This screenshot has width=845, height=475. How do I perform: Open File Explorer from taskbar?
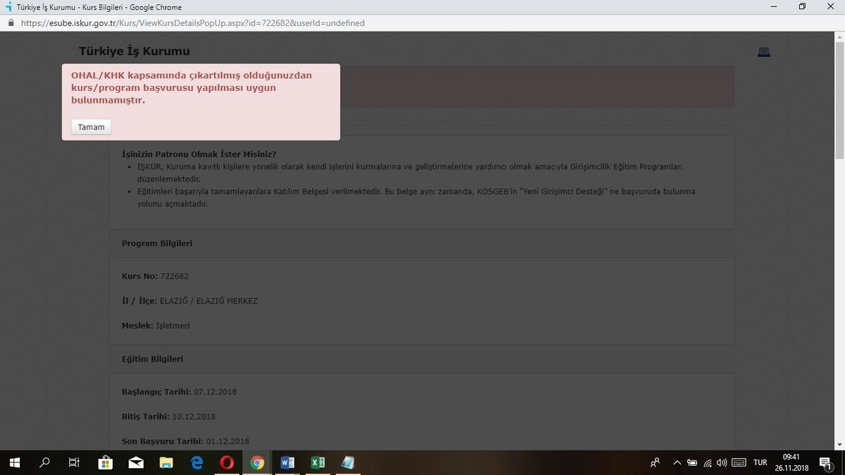click(x=166, y=462)
